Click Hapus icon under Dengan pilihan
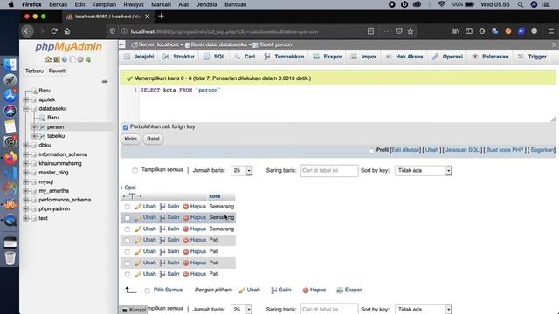The width and height of the screenshot is (559, 314). click(x=305, y=290)
